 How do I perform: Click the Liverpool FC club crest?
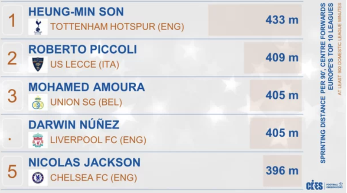tap(38, 140)
